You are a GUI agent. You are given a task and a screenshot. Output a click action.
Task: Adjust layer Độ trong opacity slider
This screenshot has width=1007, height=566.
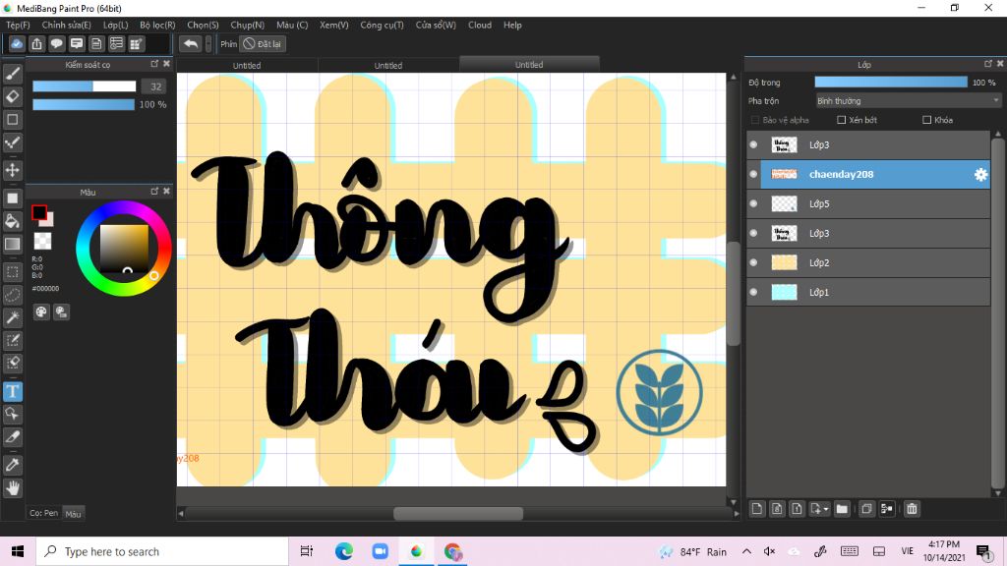point(891,83)
